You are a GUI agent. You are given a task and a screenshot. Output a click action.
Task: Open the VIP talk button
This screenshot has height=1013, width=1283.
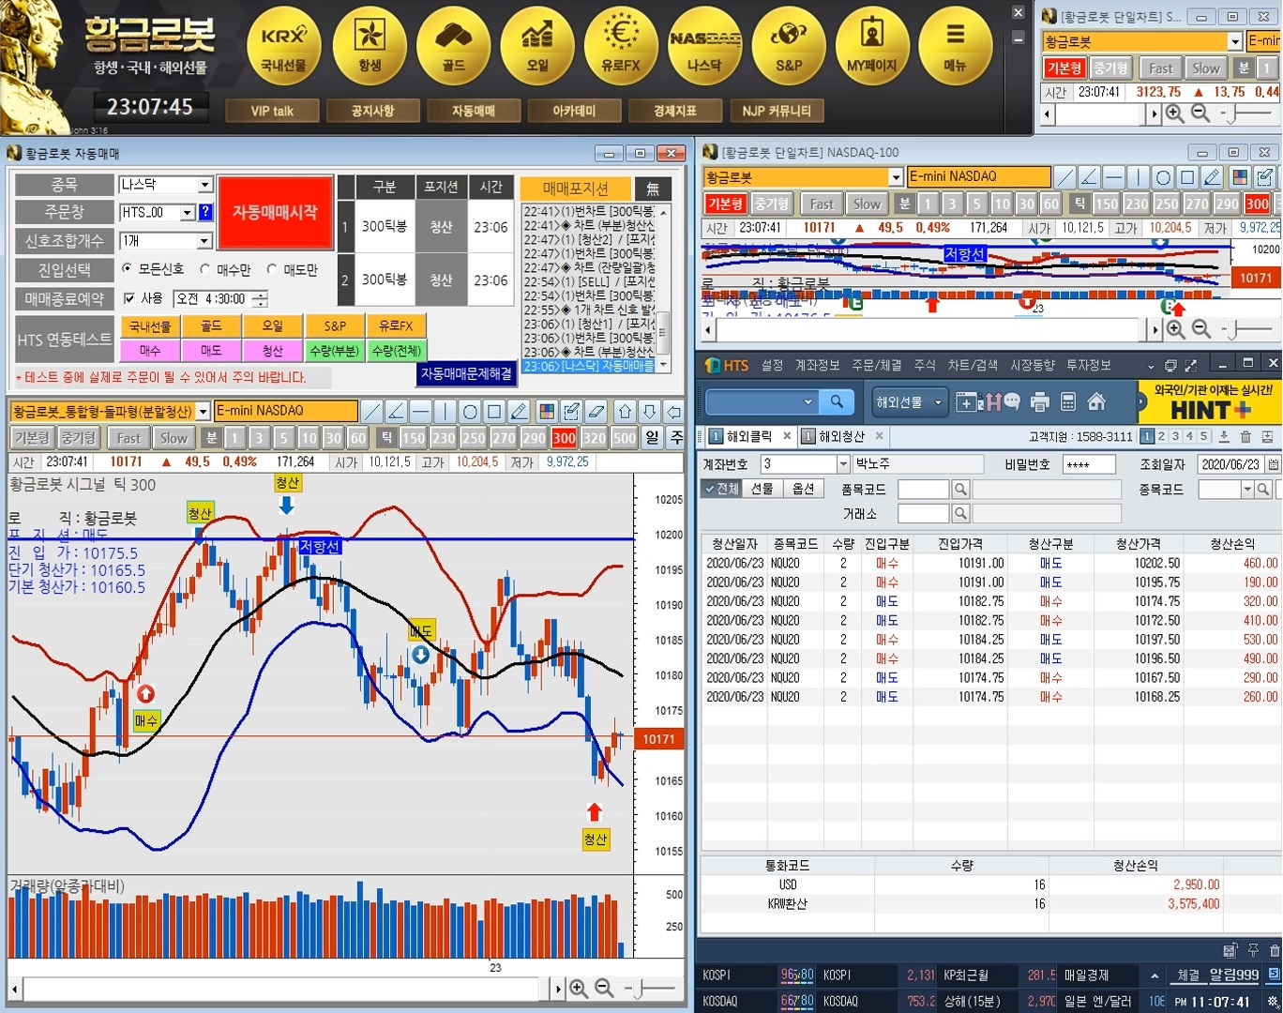pos(272,111)
